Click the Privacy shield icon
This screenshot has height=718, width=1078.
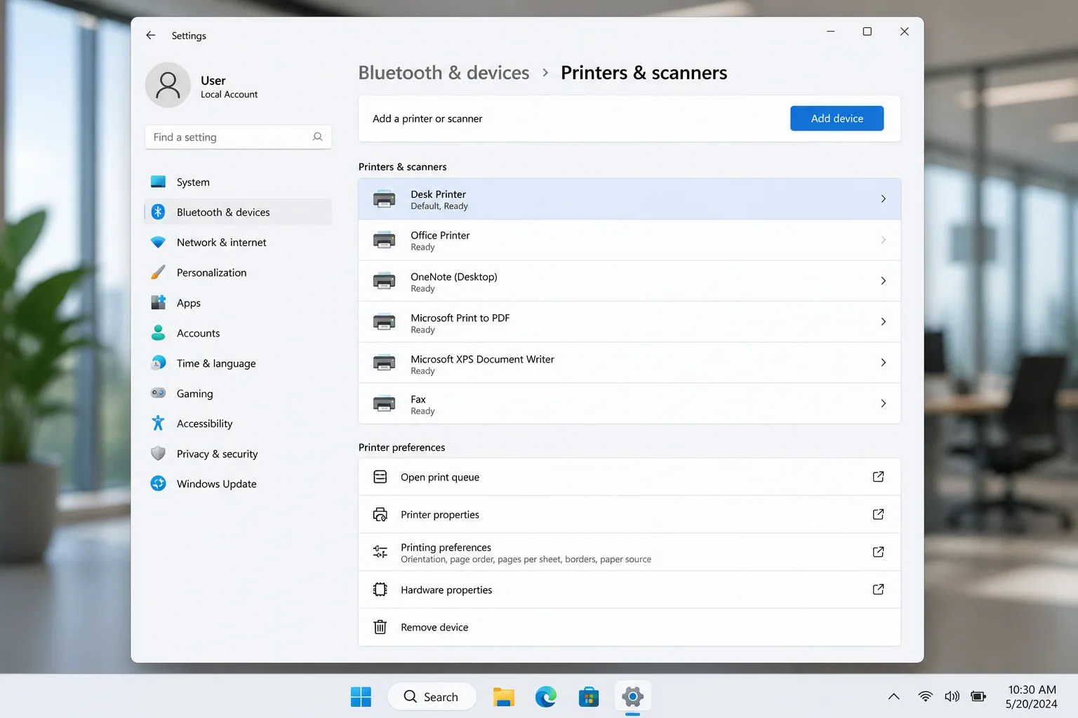pos(159,453)
